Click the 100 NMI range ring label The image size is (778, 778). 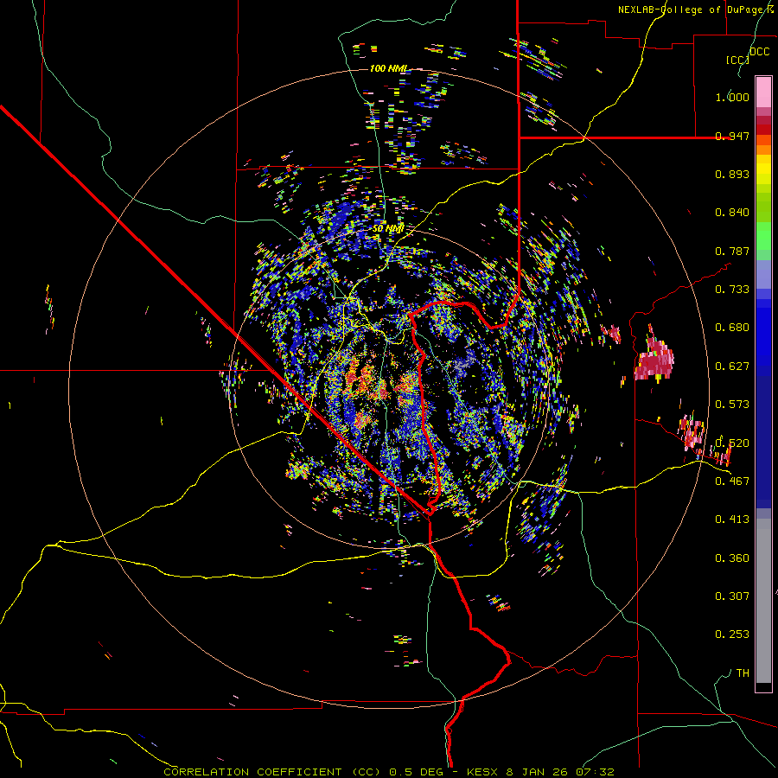click(388, 68)
